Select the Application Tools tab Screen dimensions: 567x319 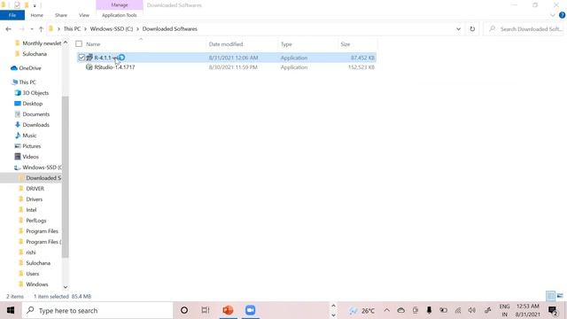pos(120,15)
